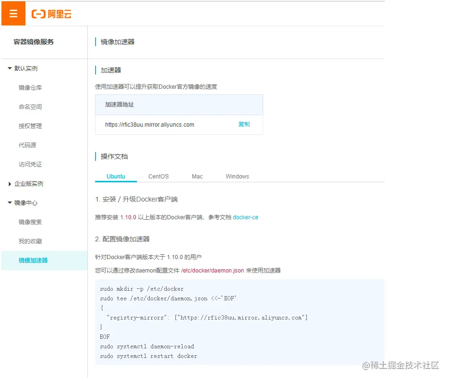This screenshot has height=381, width=450.
Task: Click the Alibaba Cloud logo
Action: coord(51,14)
